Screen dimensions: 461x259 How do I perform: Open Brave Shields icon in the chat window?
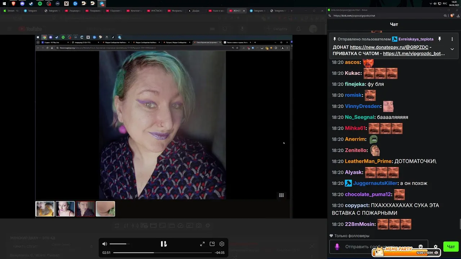[x=452, y=16]
